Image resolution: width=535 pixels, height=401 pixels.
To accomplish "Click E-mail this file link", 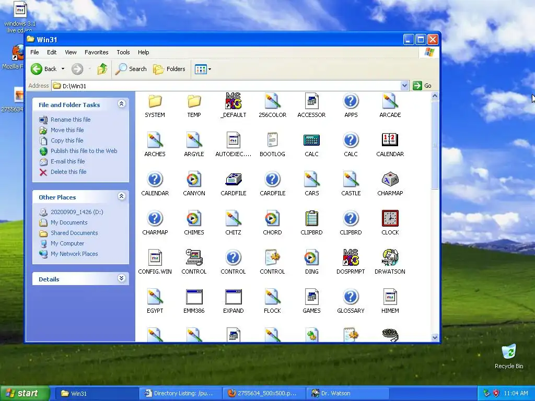I will pos(67,161).
